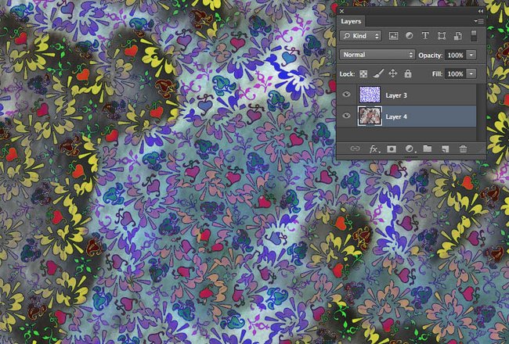This screenshot has width=509, height=344.
Task: Open the layer style fx menu
Action: pos(374,148)
